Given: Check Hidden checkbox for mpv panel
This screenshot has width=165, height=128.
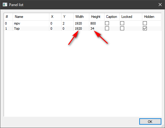Looking at the screenshot, I should (145, 23).
